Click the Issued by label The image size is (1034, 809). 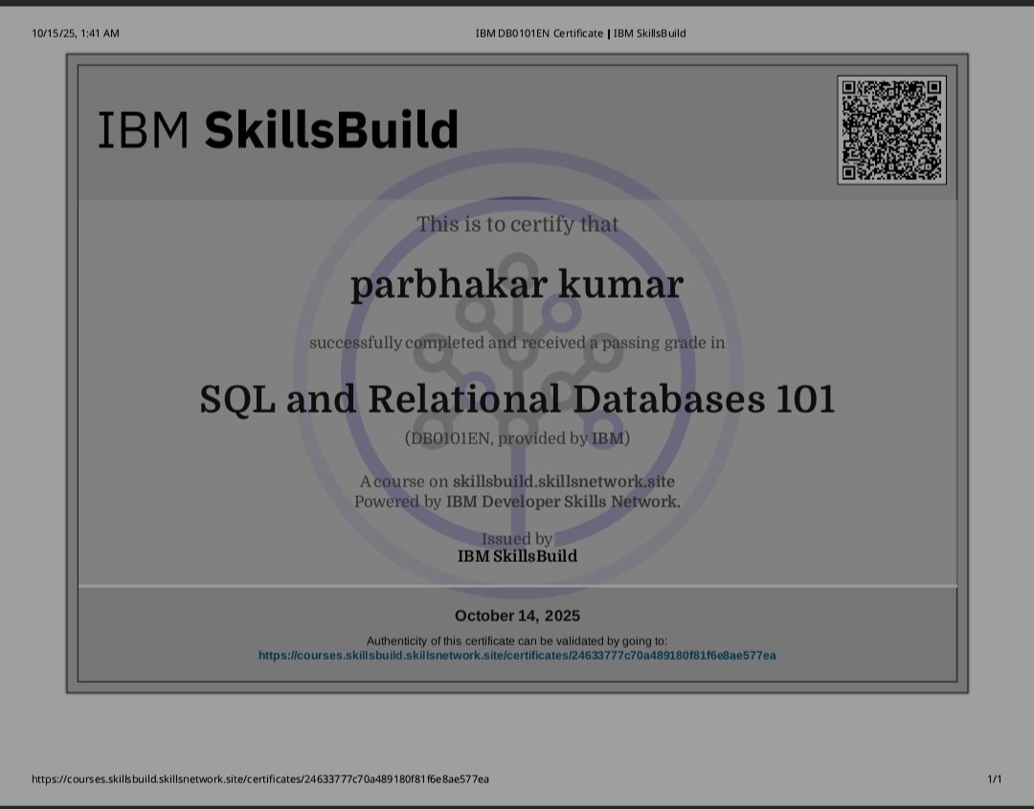click(x=517, y=539)
